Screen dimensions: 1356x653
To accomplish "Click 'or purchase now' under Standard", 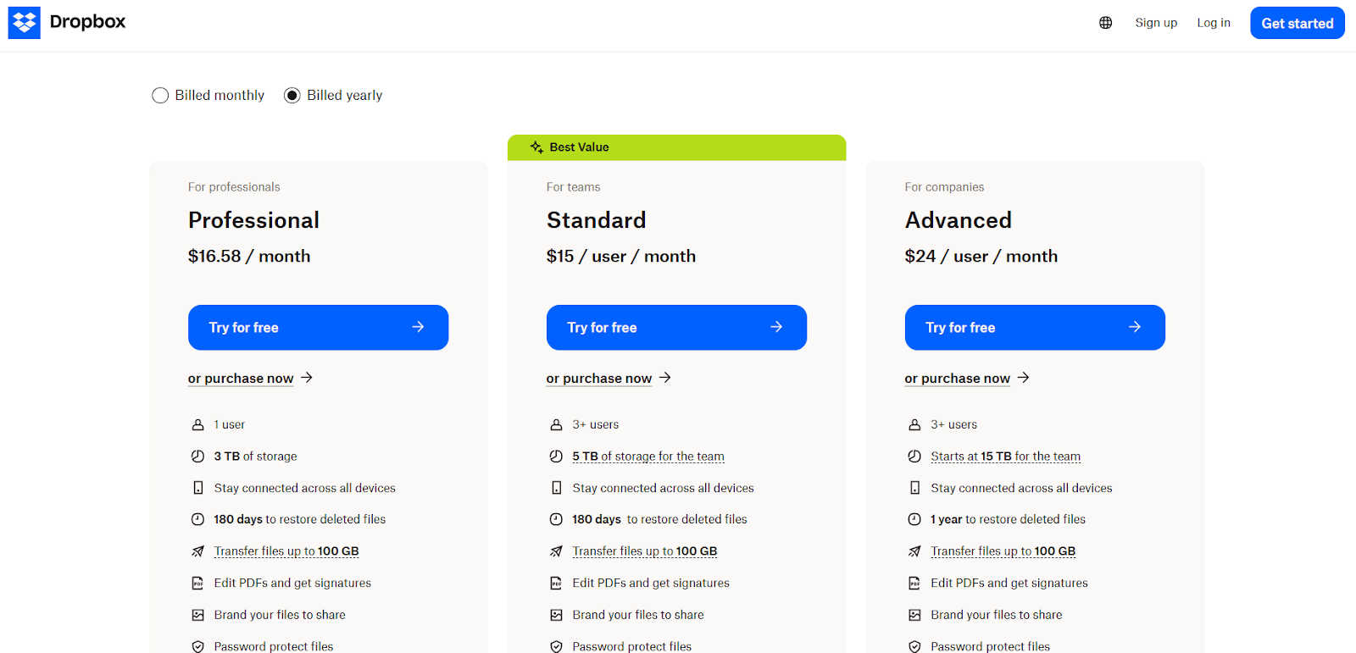I will [609, 378].
